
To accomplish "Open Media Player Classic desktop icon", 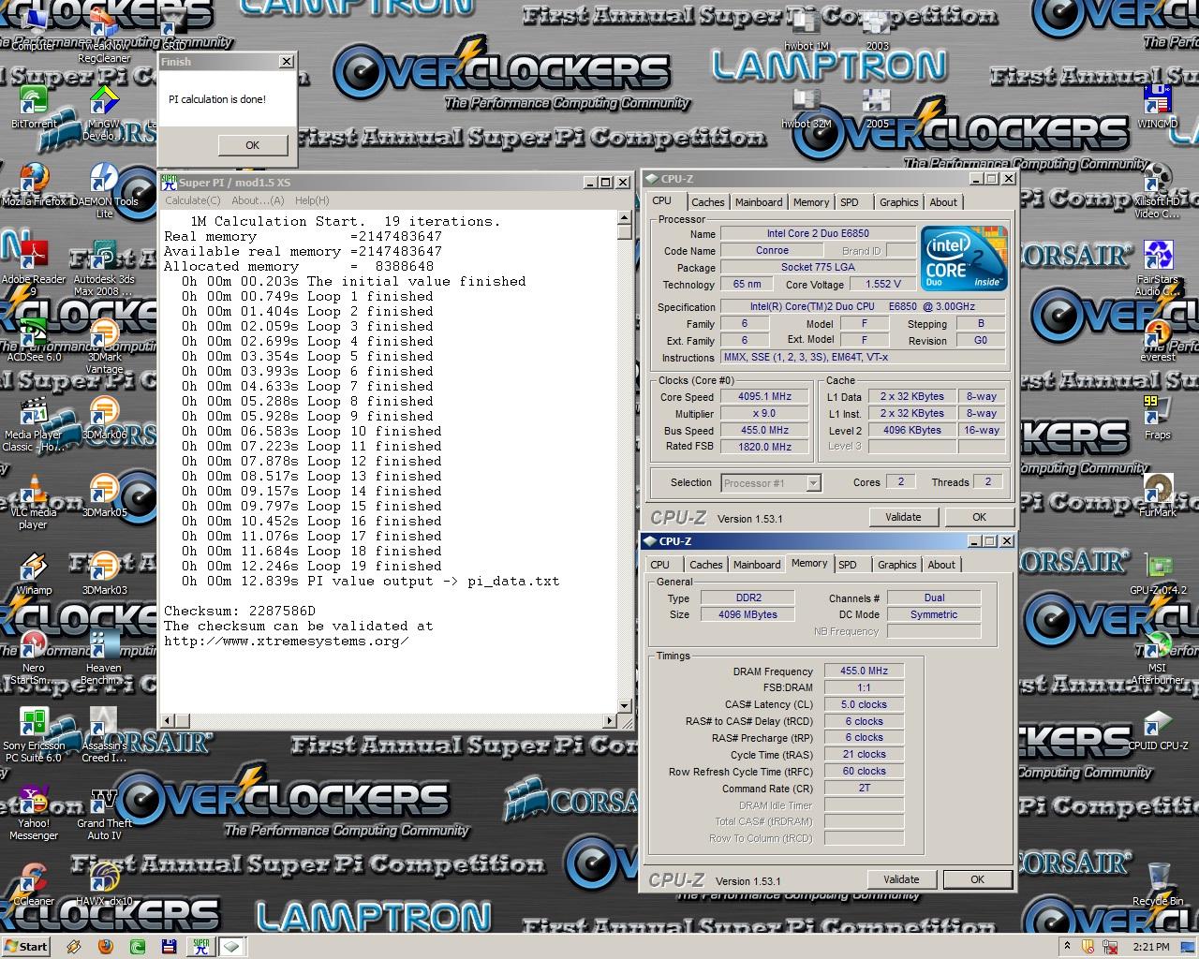I will click(34, 423).
